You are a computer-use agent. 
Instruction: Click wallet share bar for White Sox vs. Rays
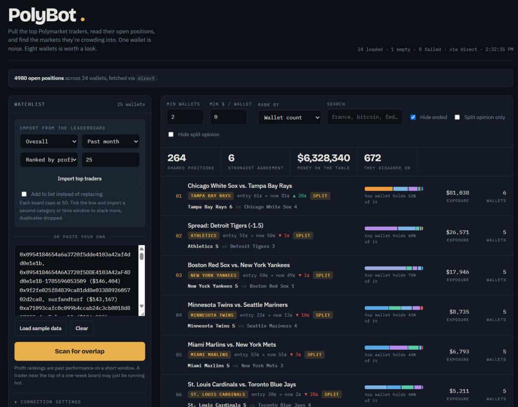394,189
